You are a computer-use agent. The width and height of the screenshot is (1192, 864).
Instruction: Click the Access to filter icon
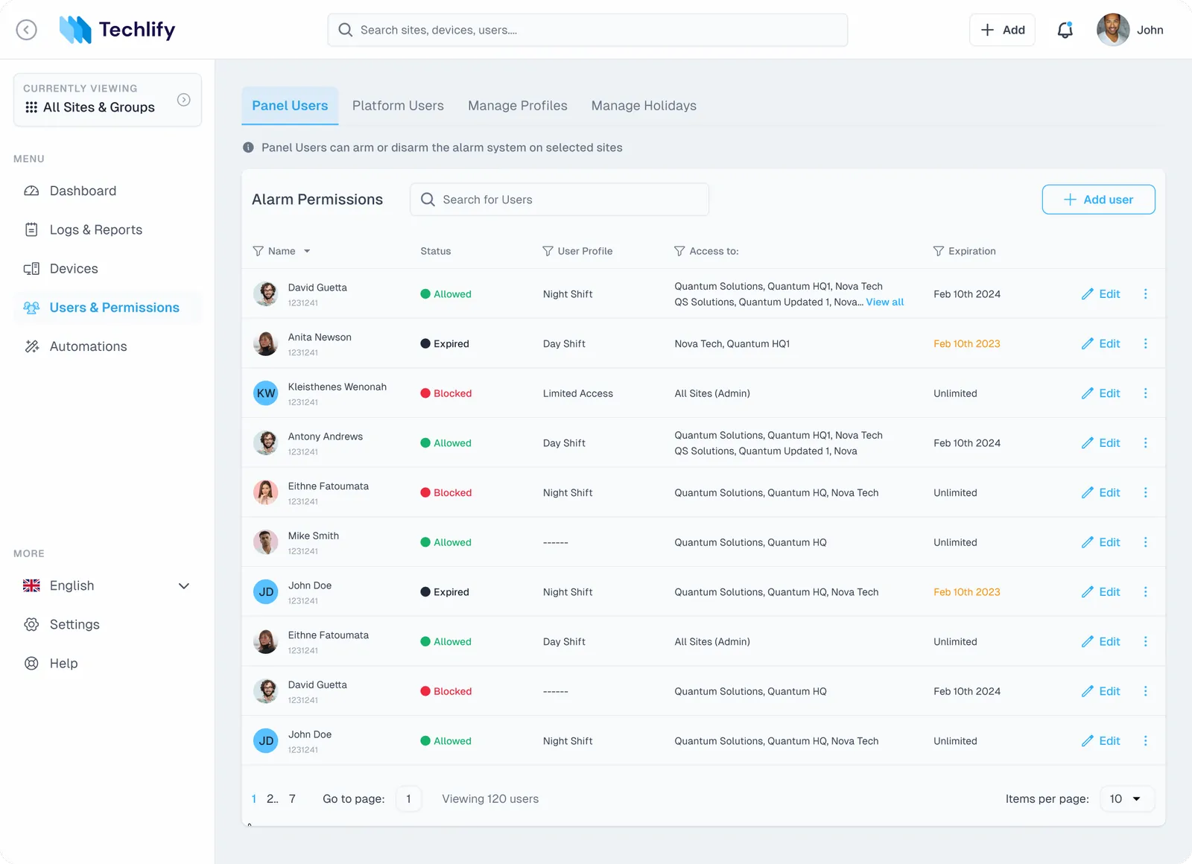pyautogui.click(x=679, y=251)
